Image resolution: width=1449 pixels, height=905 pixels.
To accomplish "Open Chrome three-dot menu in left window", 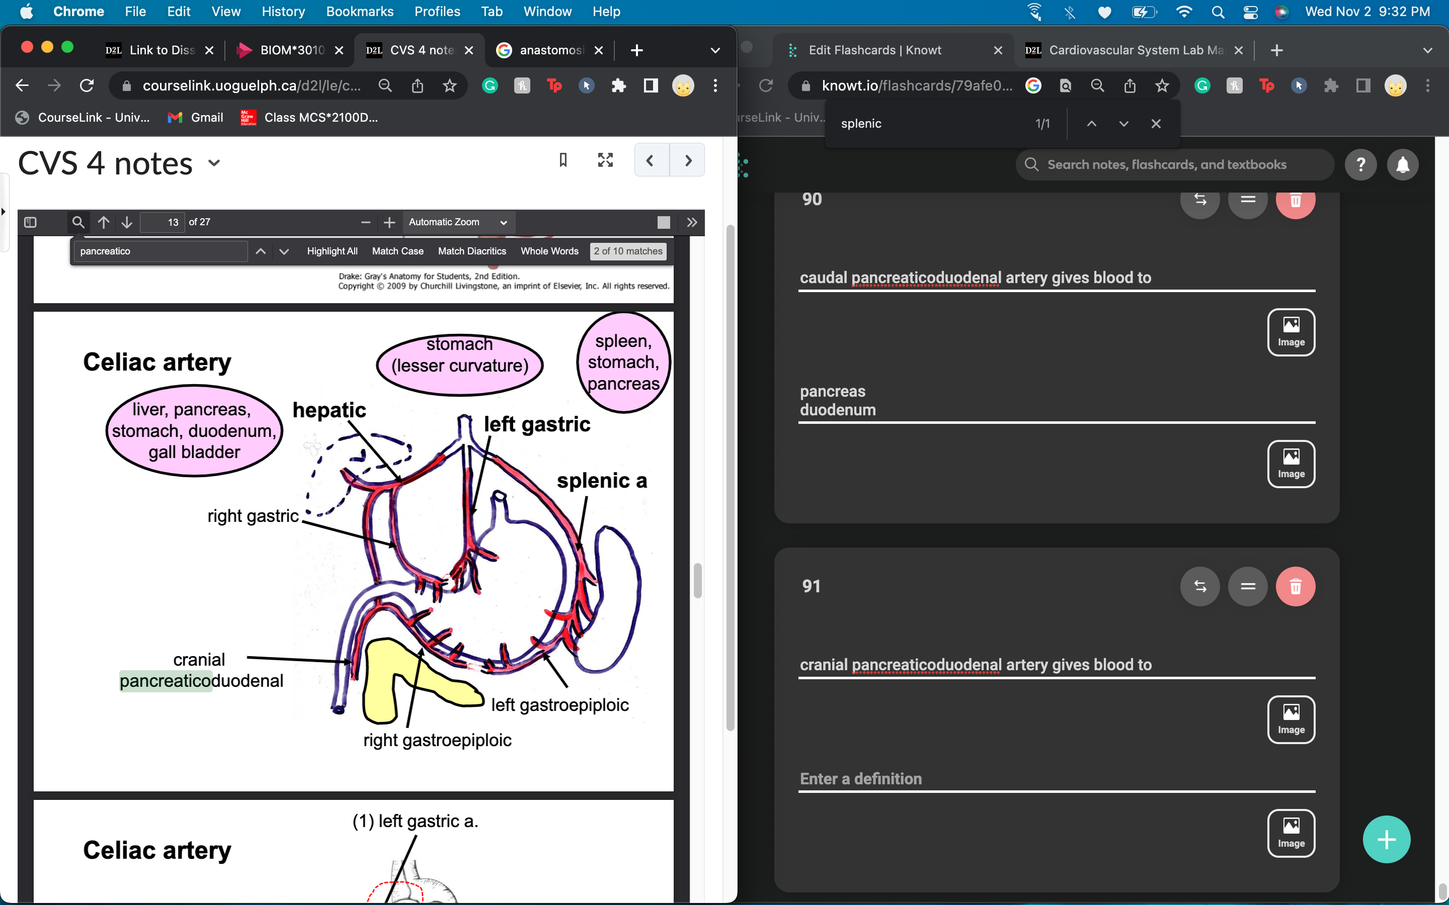I will point(715,85).
